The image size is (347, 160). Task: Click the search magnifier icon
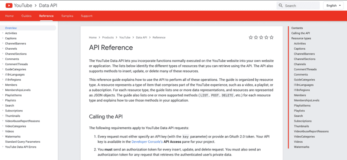click(x=281, y=6)
